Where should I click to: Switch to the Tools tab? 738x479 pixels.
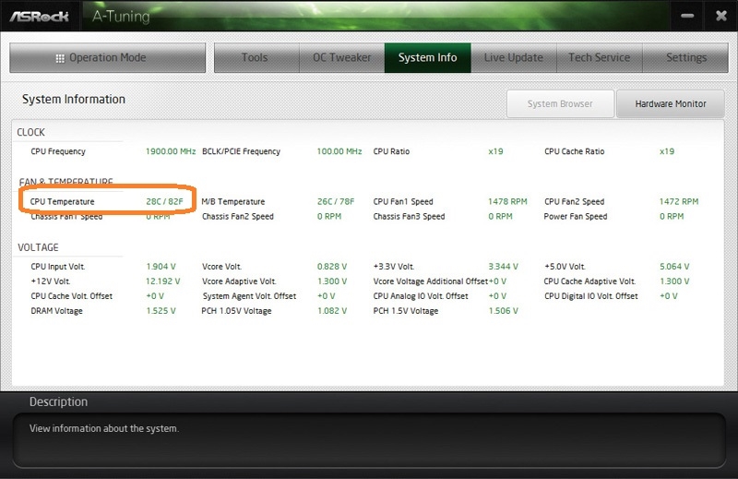tap(256, 57)
